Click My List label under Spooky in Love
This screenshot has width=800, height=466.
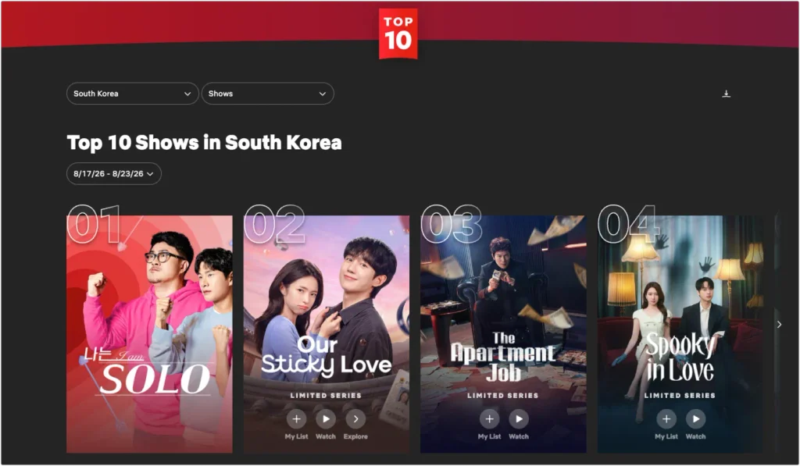pos(666,436)
